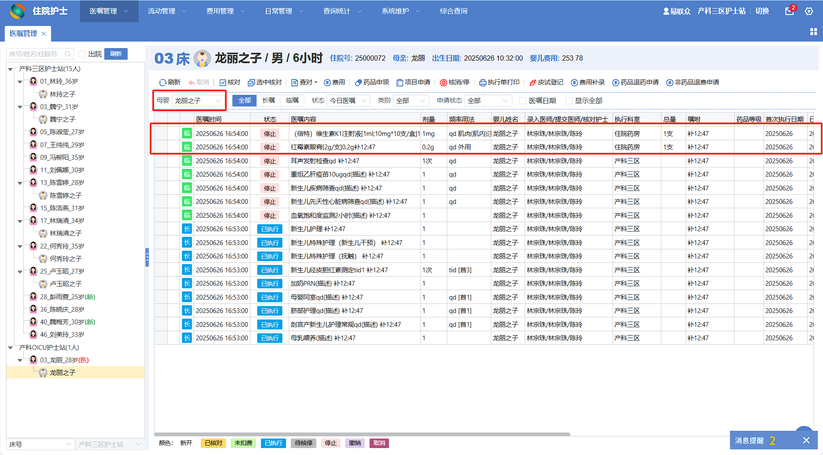Open the 流动管理 menu

pos(167,11)
